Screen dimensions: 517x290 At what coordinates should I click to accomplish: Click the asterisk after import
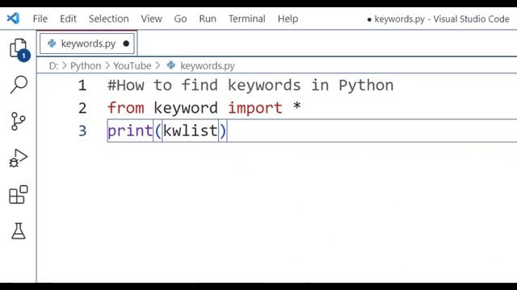tap(296, 107)
